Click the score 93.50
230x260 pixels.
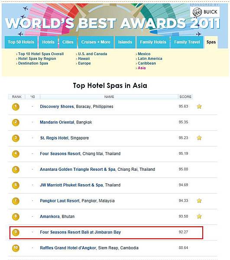pyautogui.click(x=183, y=216)
